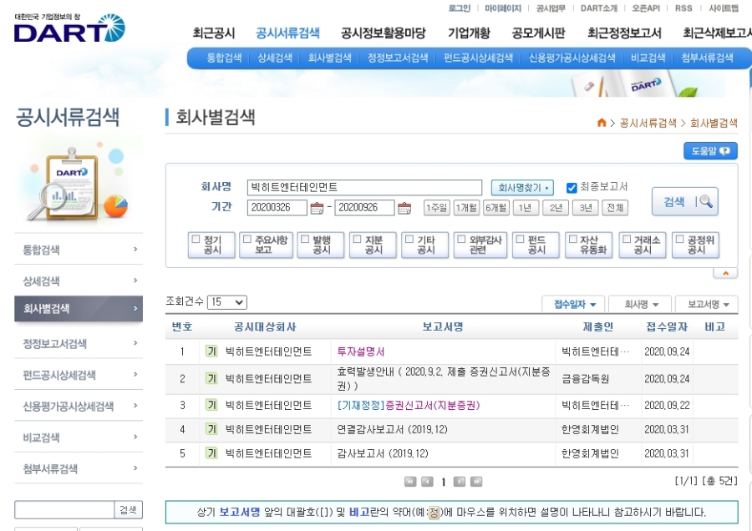Image resolution: width=752 pixels, height=531 pixels.
Task: Click the 기 icon in row 5
Action: coord(211,453)
